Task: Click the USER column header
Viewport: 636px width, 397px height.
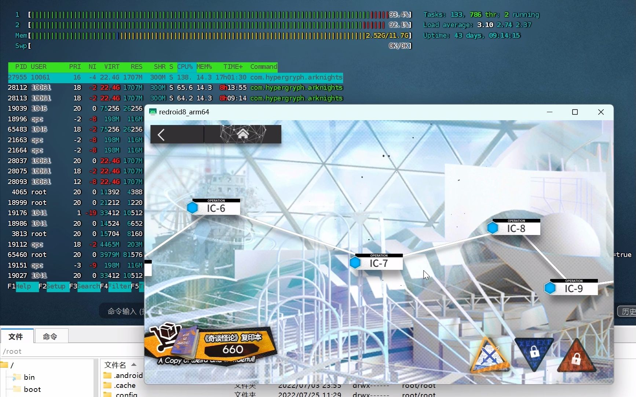Action: coord(39,67)
